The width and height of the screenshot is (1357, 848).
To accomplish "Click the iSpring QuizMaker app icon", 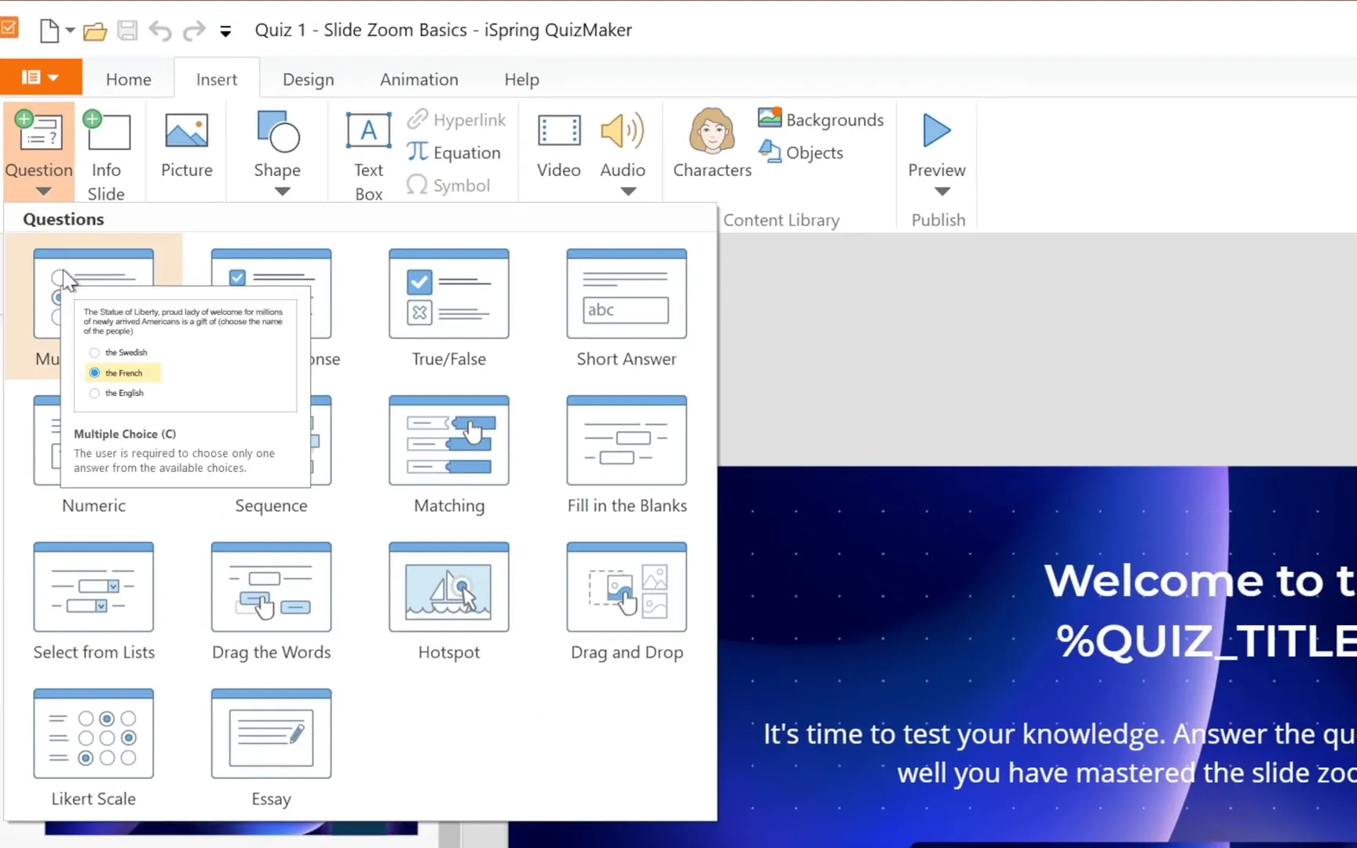I will pyautogui.click(x=9, y=29).
